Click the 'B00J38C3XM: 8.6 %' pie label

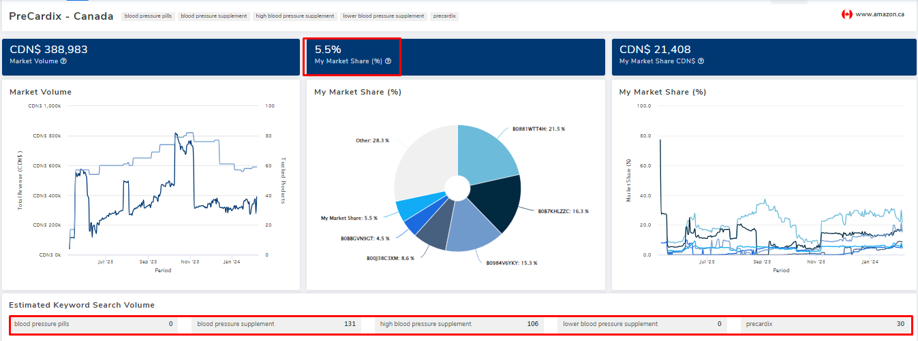(391, 259)
